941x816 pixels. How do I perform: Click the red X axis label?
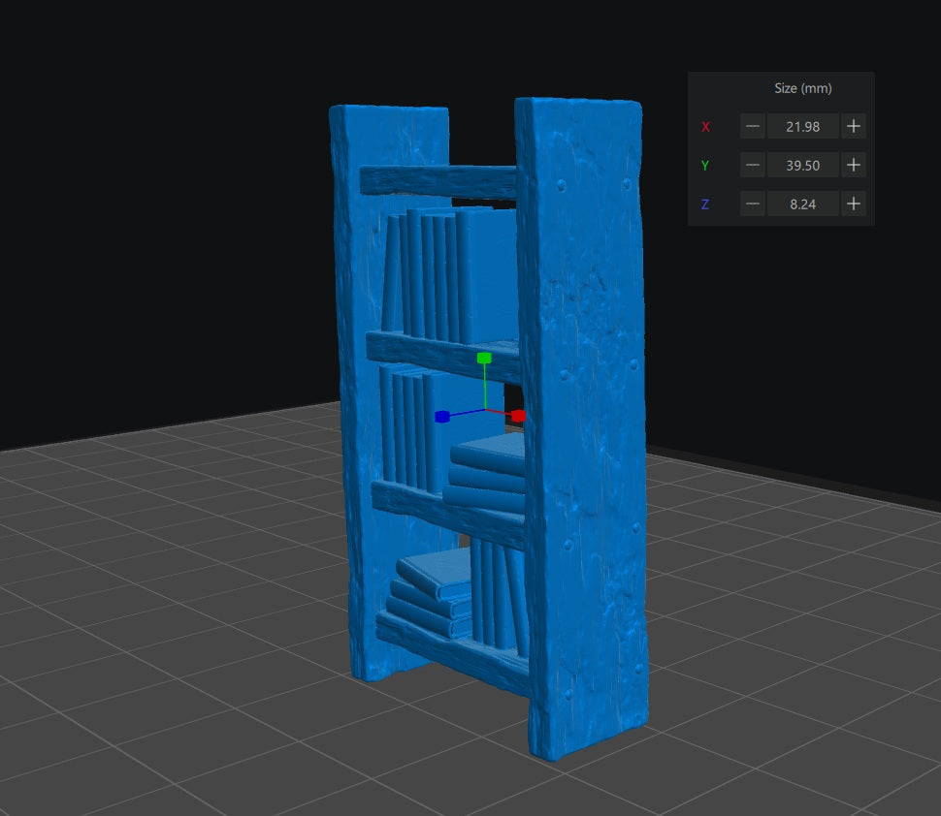(x=705, y=127)
